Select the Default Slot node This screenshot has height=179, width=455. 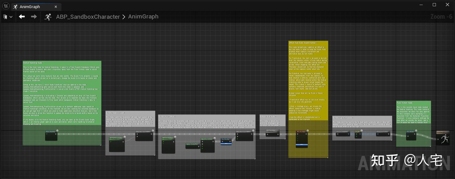pyautogui.click(x=272, y=133)
